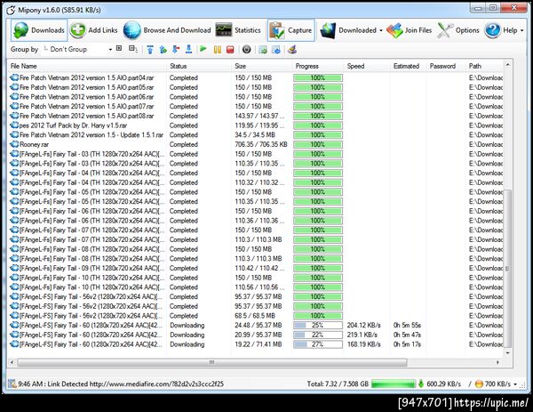Sort by Progress column header
The height and width of the screenshot is (412, 533).
coord(318,66)
